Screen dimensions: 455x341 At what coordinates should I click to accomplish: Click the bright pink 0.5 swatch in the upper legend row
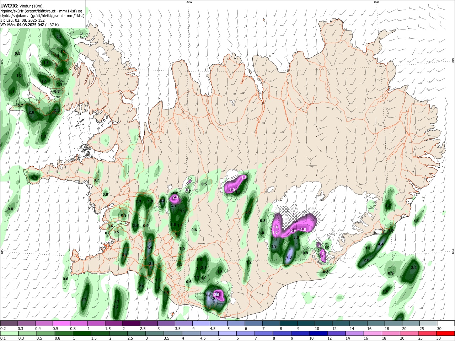61,324
